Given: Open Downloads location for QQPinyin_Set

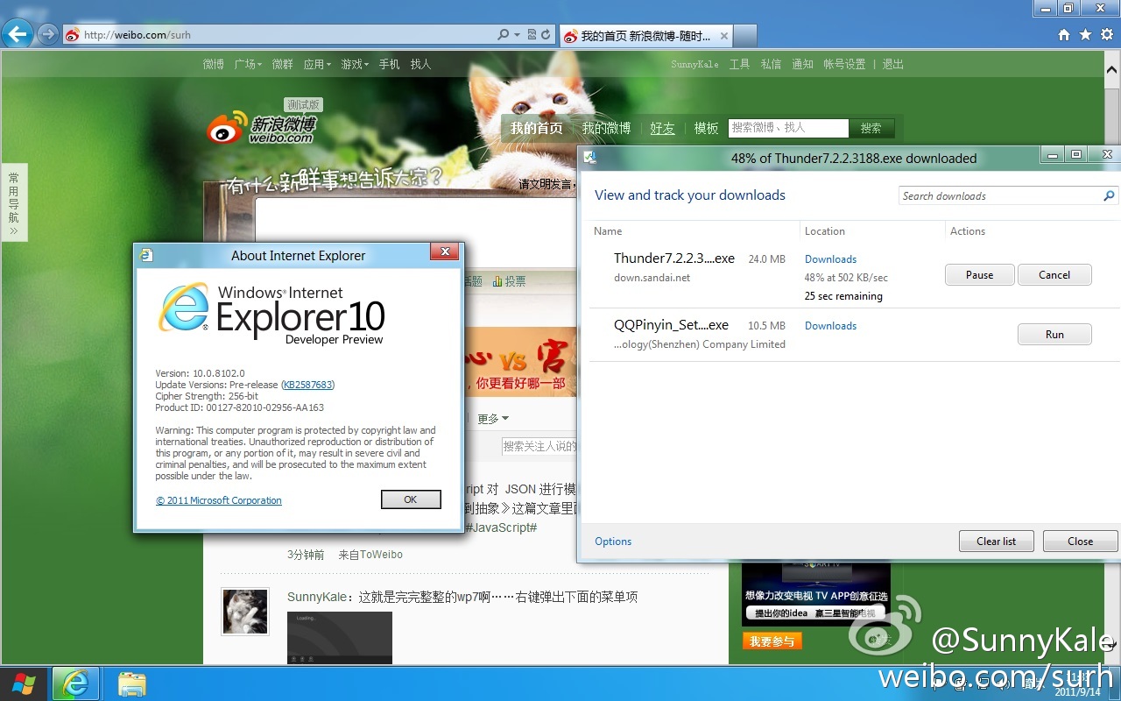Looking at the screenshot, I should coord(830,326).
